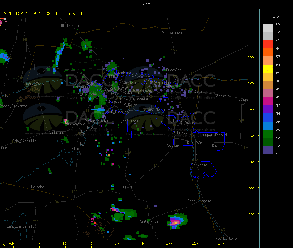Click the V_Atuel location label
The height and width of the screenshot is (248, 293).
pos(167,121)
